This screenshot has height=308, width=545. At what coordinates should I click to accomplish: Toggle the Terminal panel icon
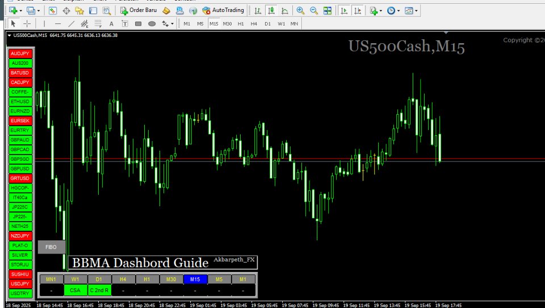pyautogui.click(x=93, y=10)
